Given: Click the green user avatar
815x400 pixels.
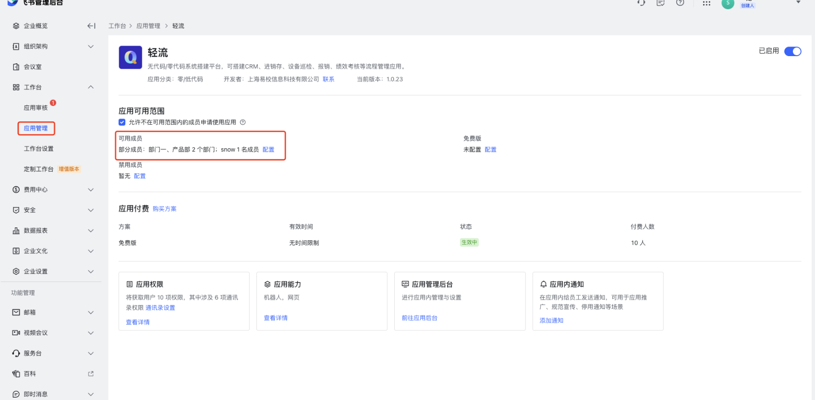Looking at the screenshot, I should pos(728,3).
